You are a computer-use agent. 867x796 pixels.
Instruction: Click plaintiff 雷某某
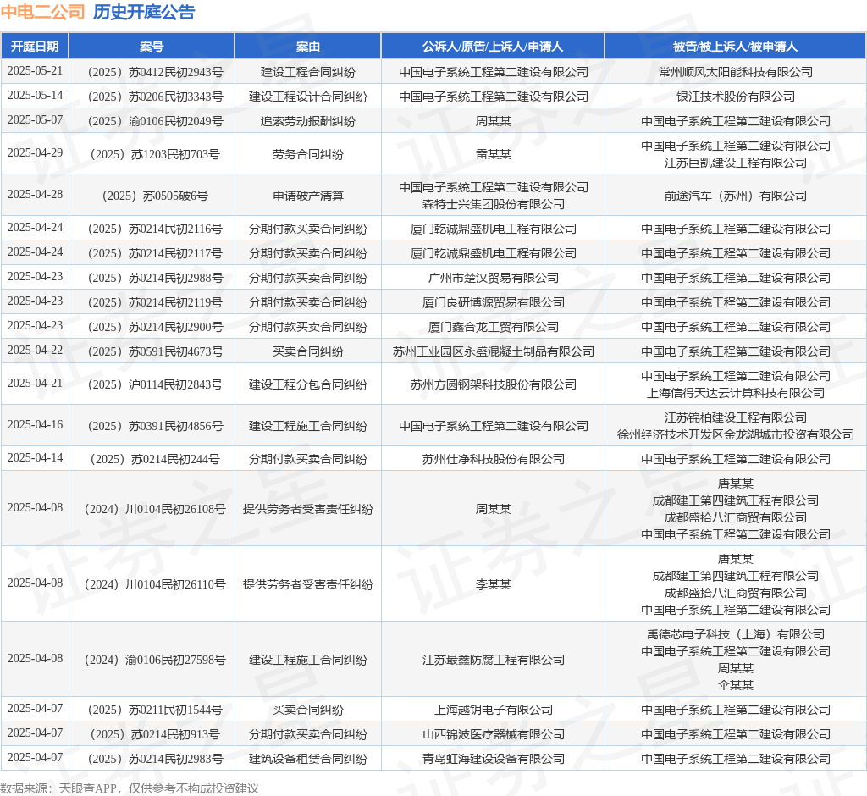click(494, 154)
